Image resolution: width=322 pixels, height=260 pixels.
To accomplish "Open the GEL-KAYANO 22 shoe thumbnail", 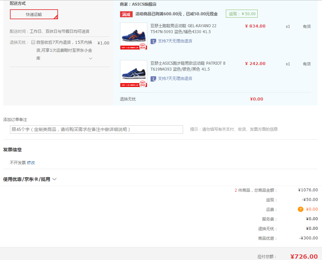I will coord(134,36).
